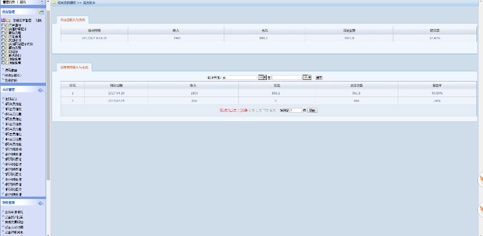483x236 pixels.
Task: Click the .00% rate cell
Action: tap(437, 101)
